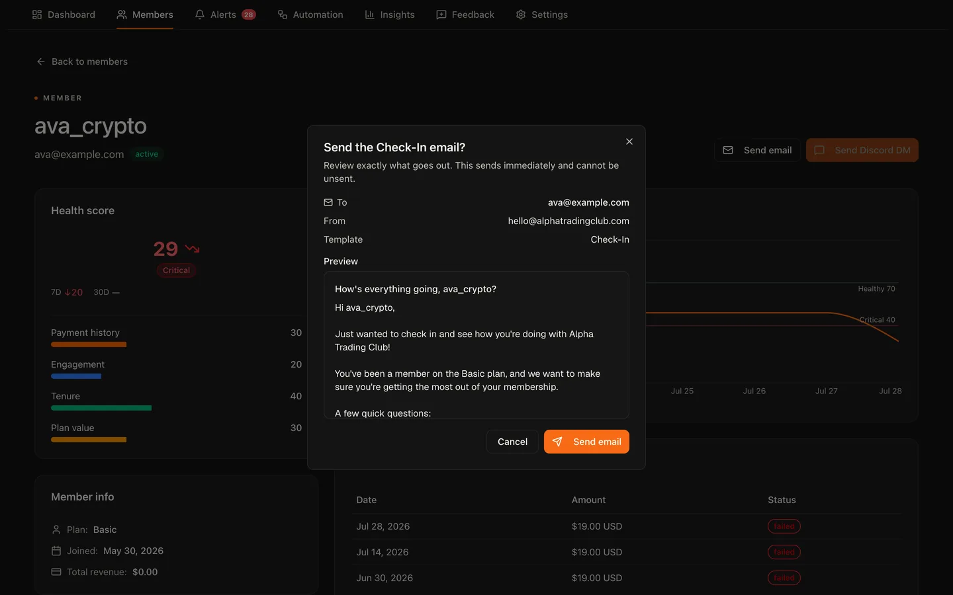Click the Engagement score bar
This screenshot has height=595, width=953.
coord(76,376)
